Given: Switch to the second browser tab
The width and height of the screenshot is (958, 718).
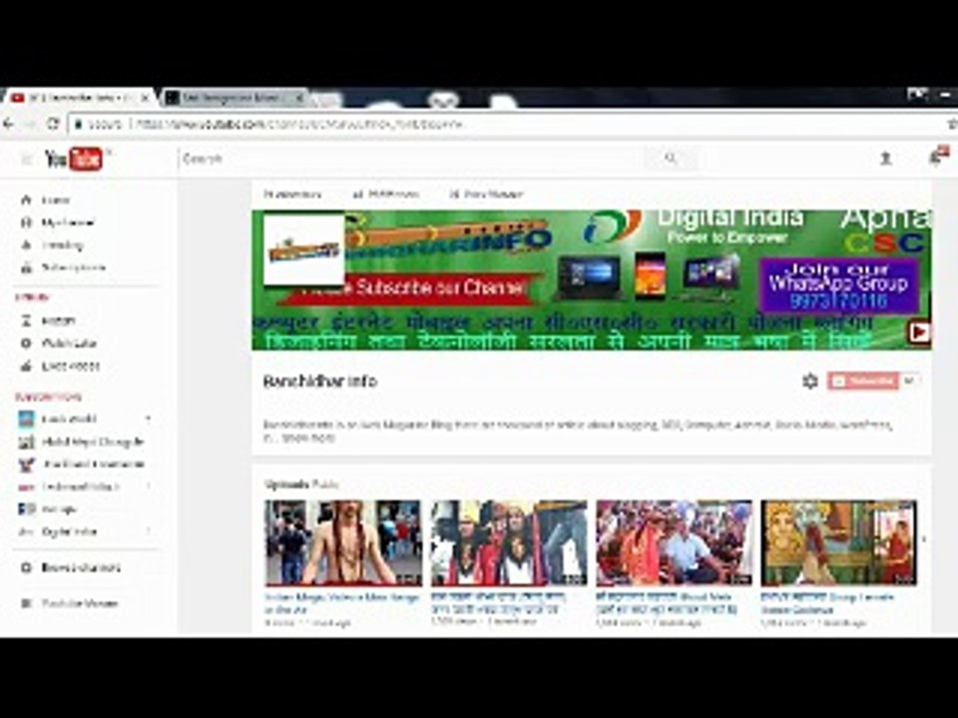Looking at the screenshot, I should click(x=234, y=98).
